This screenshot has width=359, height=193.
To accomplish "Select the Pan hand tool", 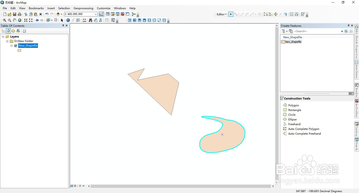I will click(x=14, y=20).
